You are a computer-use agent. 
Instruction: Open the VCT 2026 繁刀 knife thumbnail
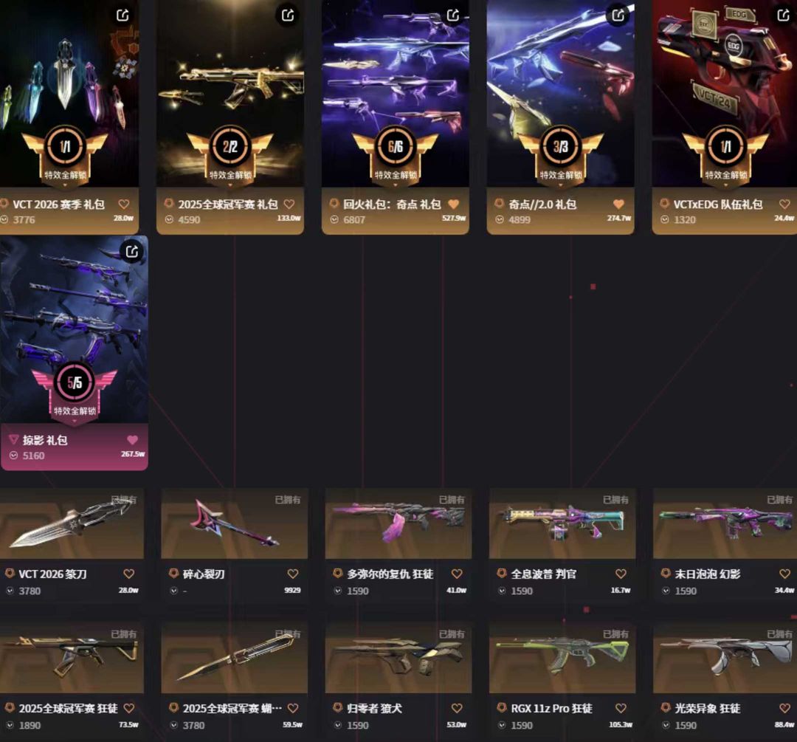(x=72, y=523)
